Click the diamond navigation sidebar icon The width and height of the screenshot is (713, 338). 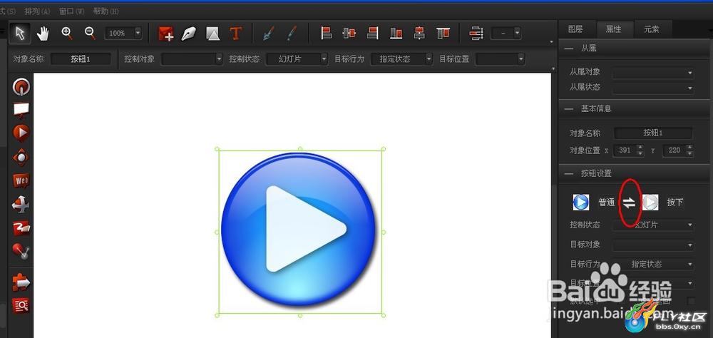pos(21,158)
